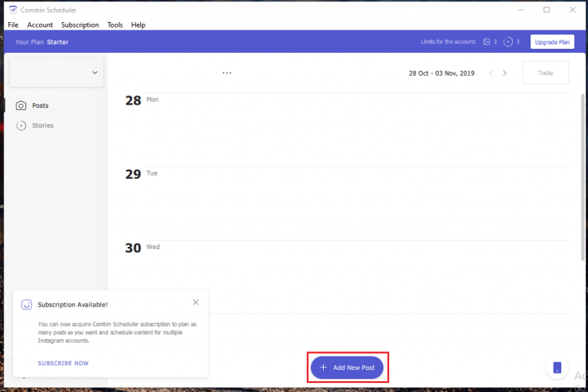The image size is (588, 392).
Task: Open the three-dots options menu
Action: click(227, 73)
